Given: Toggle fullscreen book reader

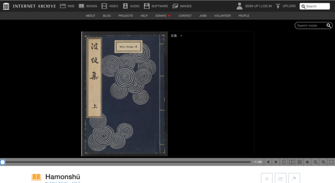Looking at the screenshot, I should [x=331, y=162].
